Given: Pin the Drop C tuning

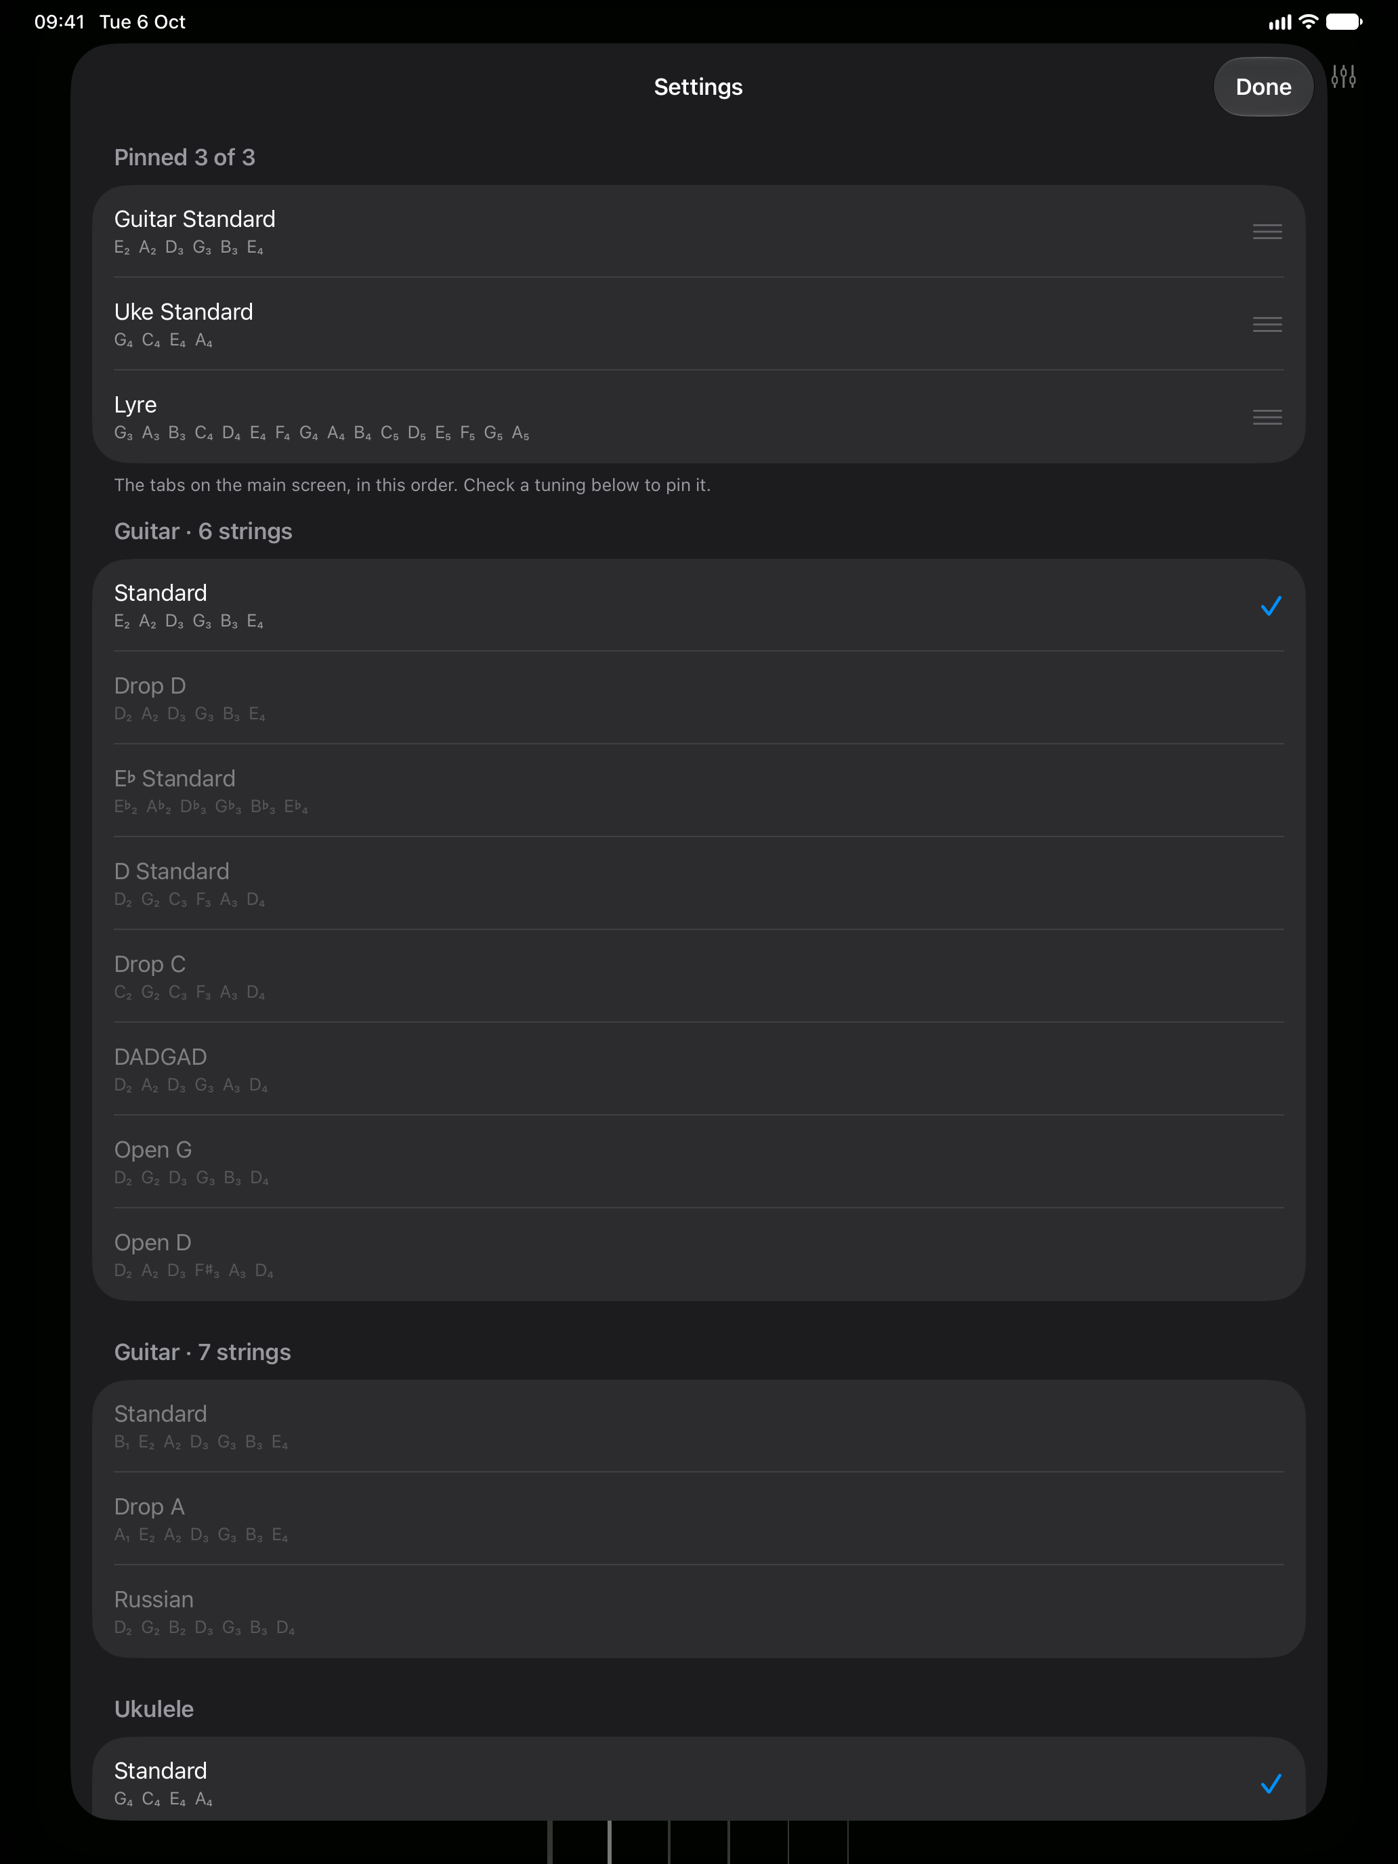Looking at the screenshot, I should click(x=698, y=976).
